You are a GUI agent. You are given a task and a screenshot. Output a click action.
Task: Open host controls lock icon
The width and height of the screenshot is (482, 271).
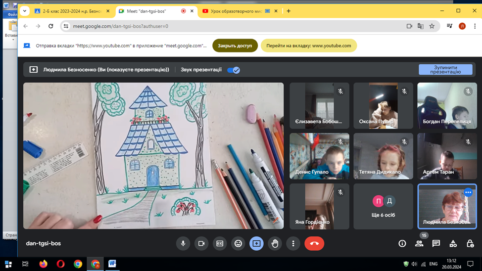(470, 243)
